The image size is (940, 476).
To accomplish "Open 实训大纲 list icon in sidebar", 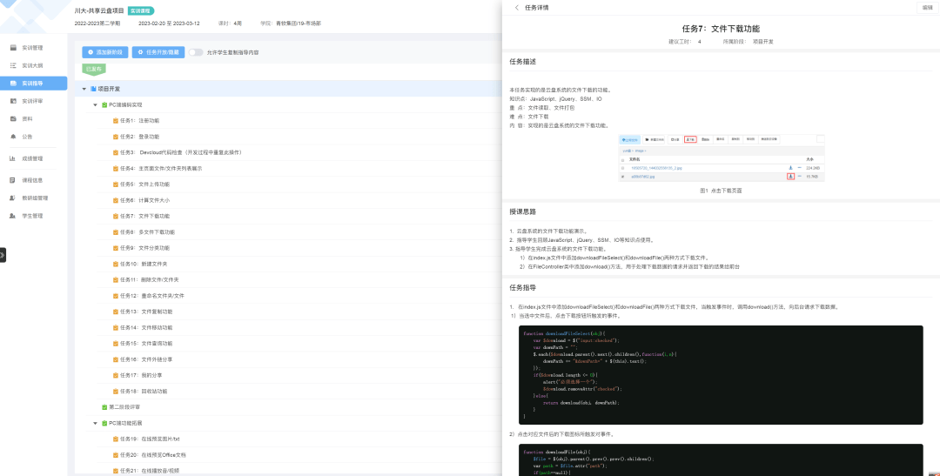I will coord(13,64).
